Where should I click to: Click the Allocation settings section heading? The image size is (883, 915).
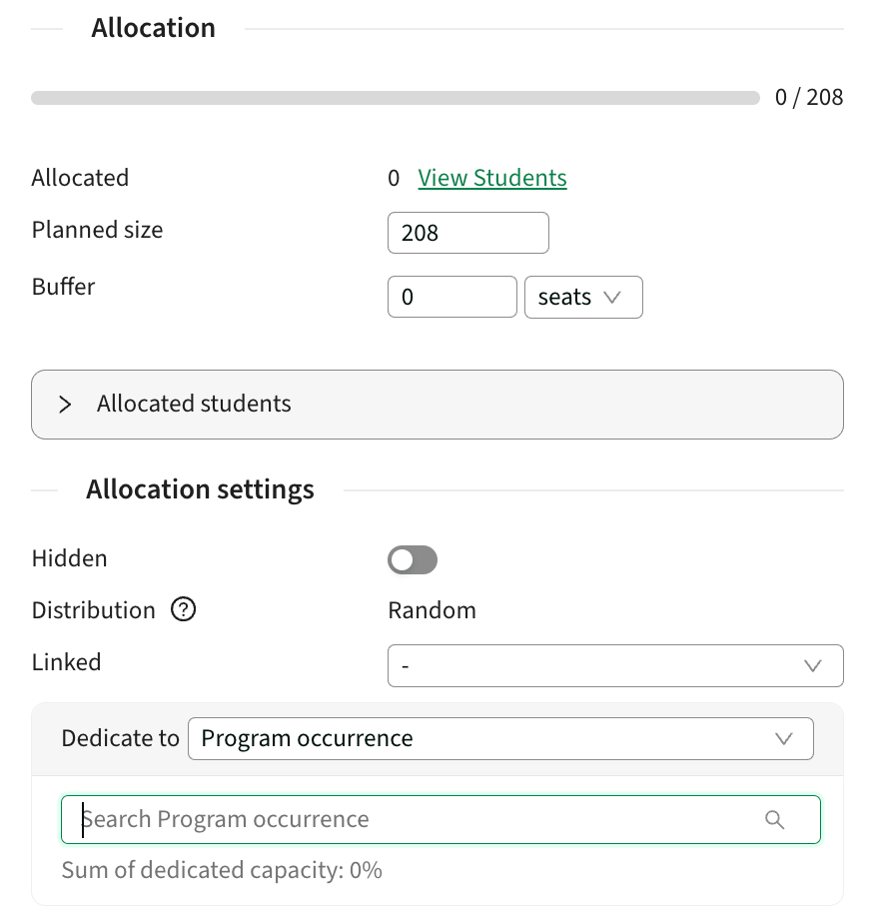click(x=200, y=489)
